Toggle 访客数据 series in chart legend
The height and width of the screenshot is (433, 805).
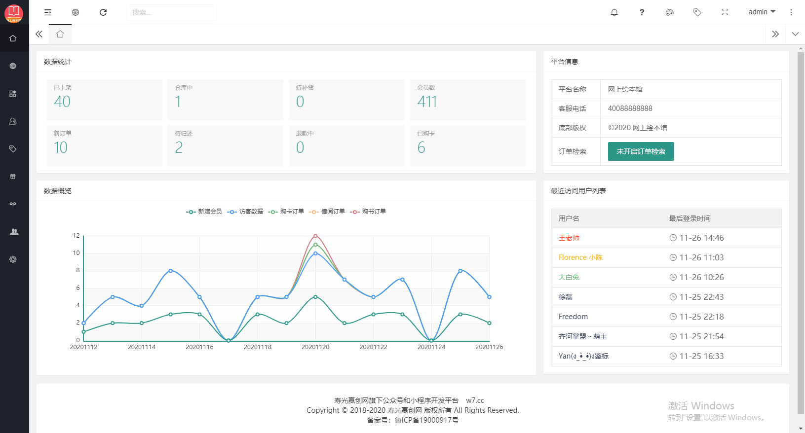coord(245,212)
